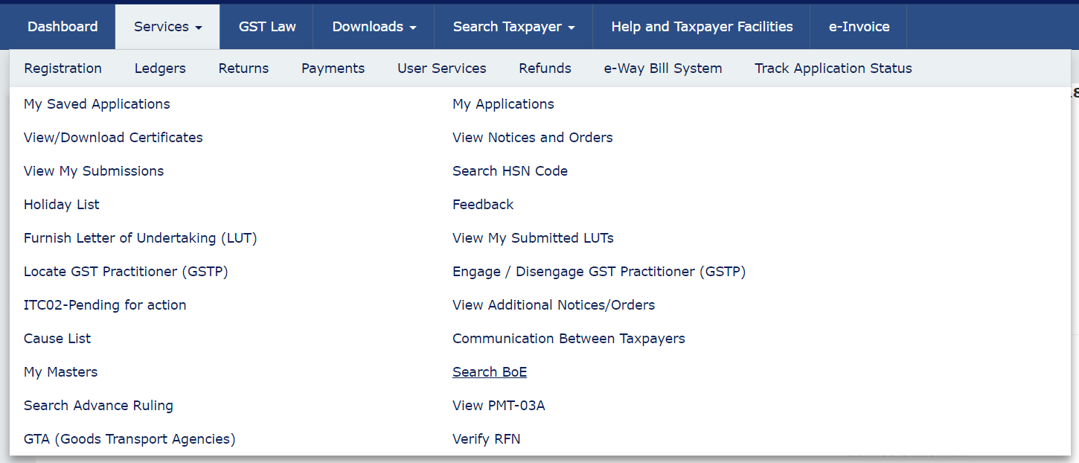Select the Payments submenu tab

pos(333,68)
